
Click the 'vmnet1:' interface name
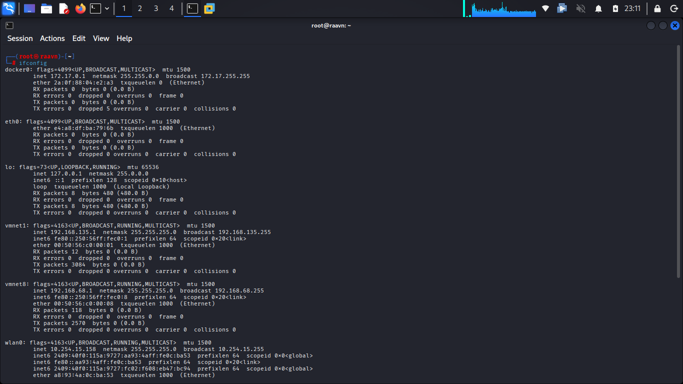(x=17, y=225)
